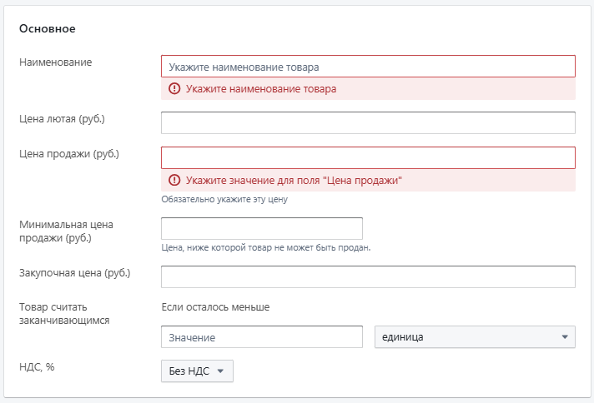Click the error icon under Наименование field

(174, 89)
